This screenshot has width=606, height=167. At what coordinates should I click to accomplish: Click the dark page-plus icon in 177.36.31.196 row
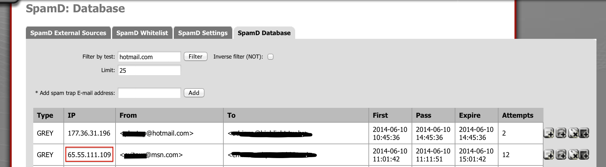coord(584,133)
